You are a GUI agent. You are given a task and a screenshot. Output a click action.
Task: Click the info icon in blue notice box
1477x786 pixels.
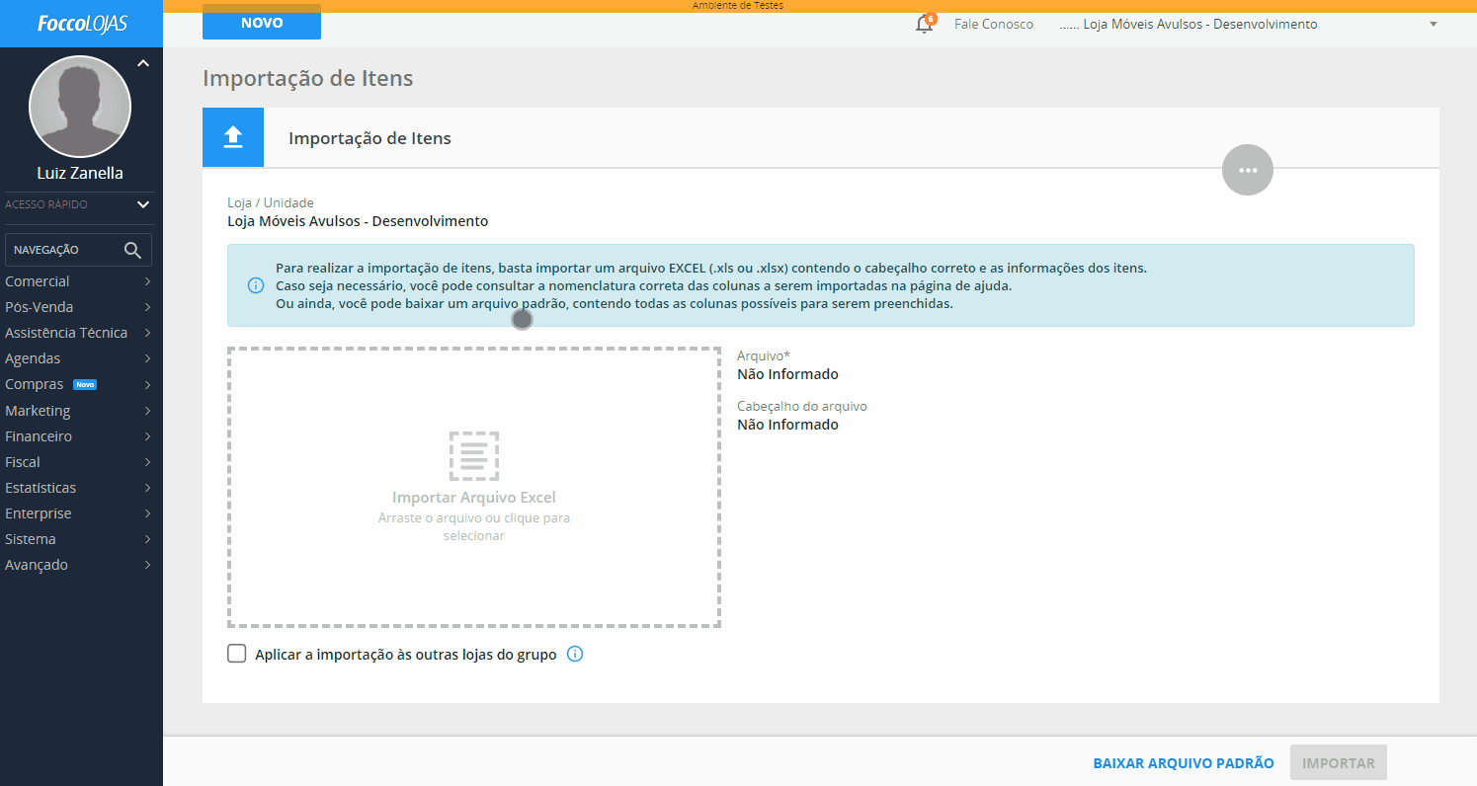coord(255,285)
